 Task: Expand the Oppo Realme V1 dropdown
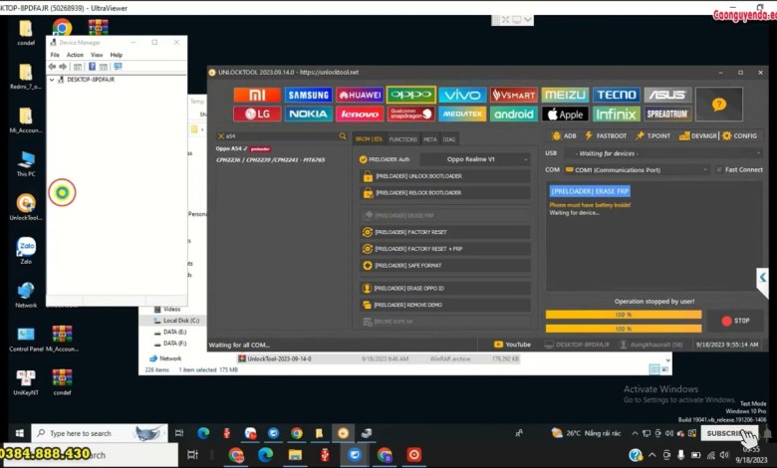[x=474, y=159]
